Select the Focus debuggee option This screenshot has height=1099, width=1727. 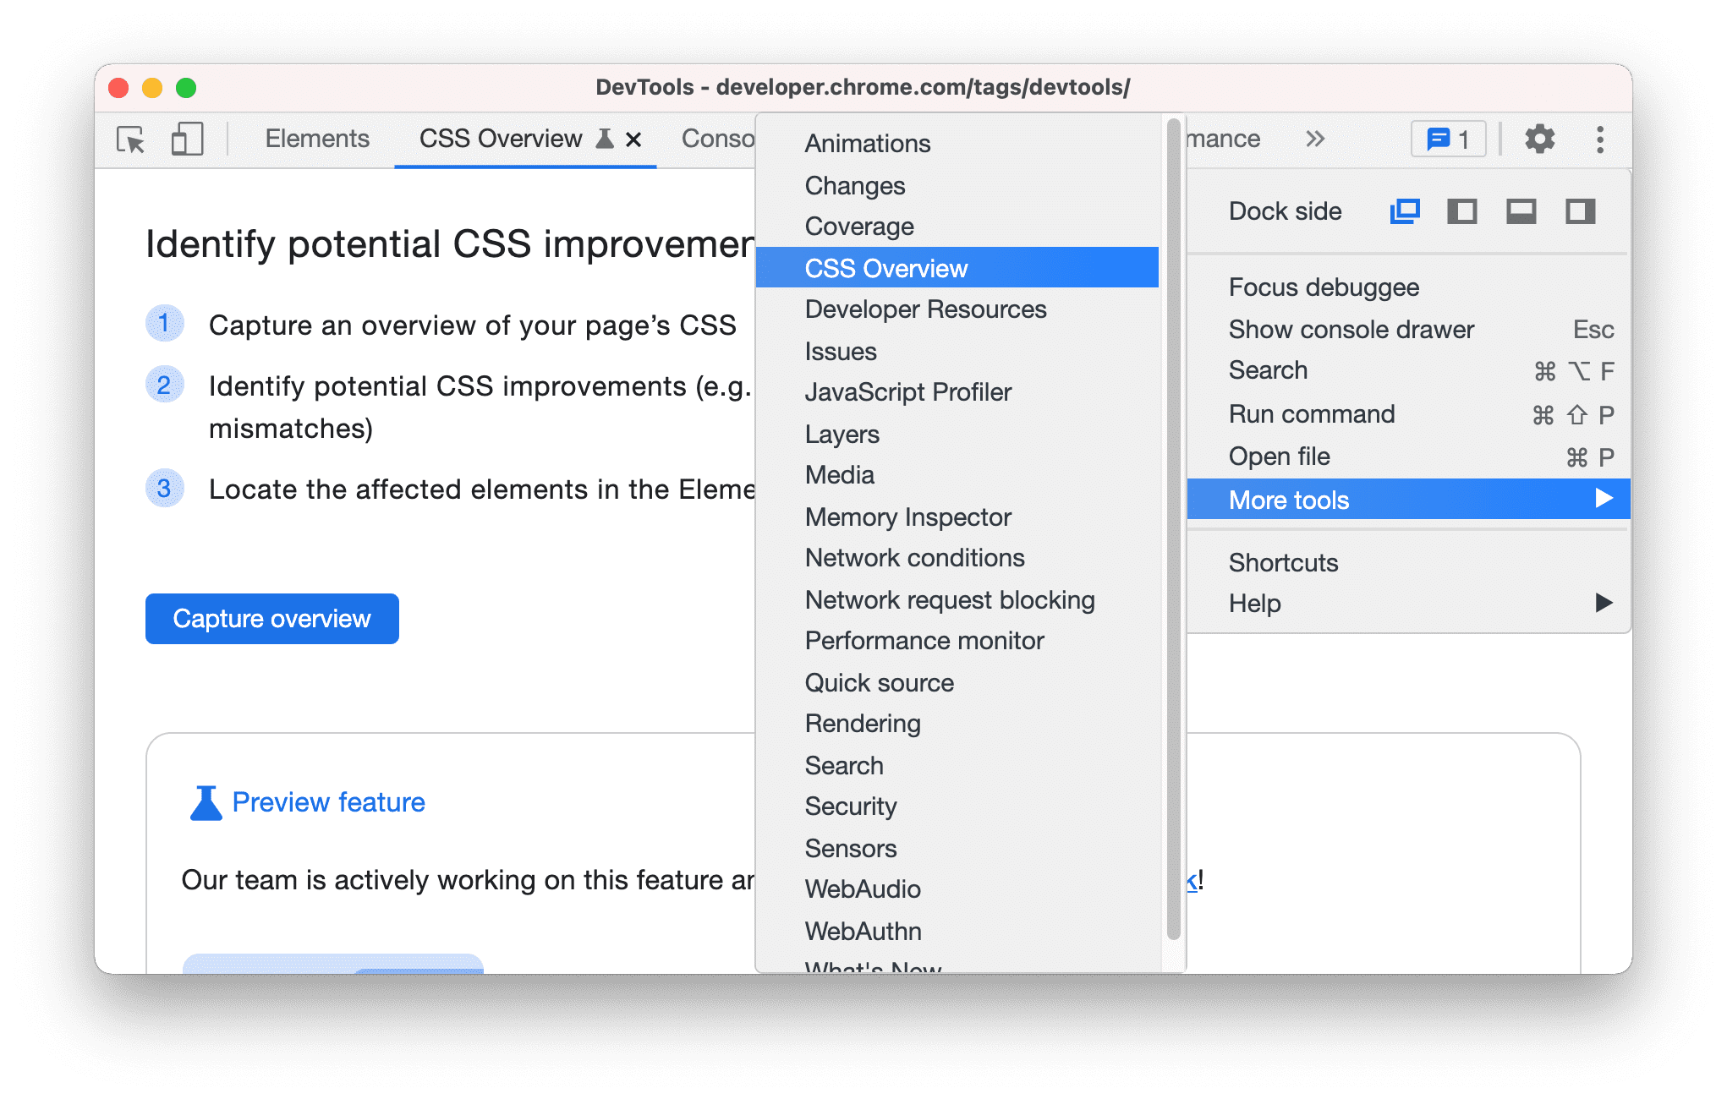coord(1325,287)
